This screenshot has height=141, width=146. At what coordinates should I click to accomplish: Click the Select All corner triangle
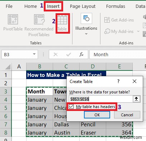point(8,67)
